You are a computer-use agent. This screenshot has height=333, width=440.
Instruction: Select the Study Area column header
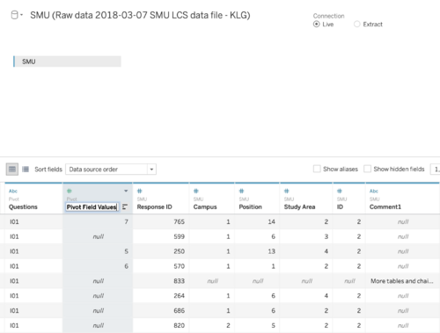(x=306, y=199)
